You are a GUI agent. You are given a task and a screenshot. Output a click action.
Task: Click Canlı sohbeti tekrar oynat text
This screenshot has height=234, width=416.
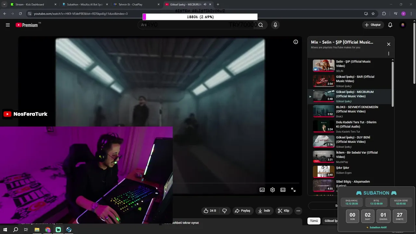coord(181,223)
